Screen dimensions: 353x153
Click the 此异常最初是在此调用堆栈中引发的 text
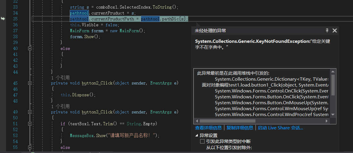[x=233, y=73]
